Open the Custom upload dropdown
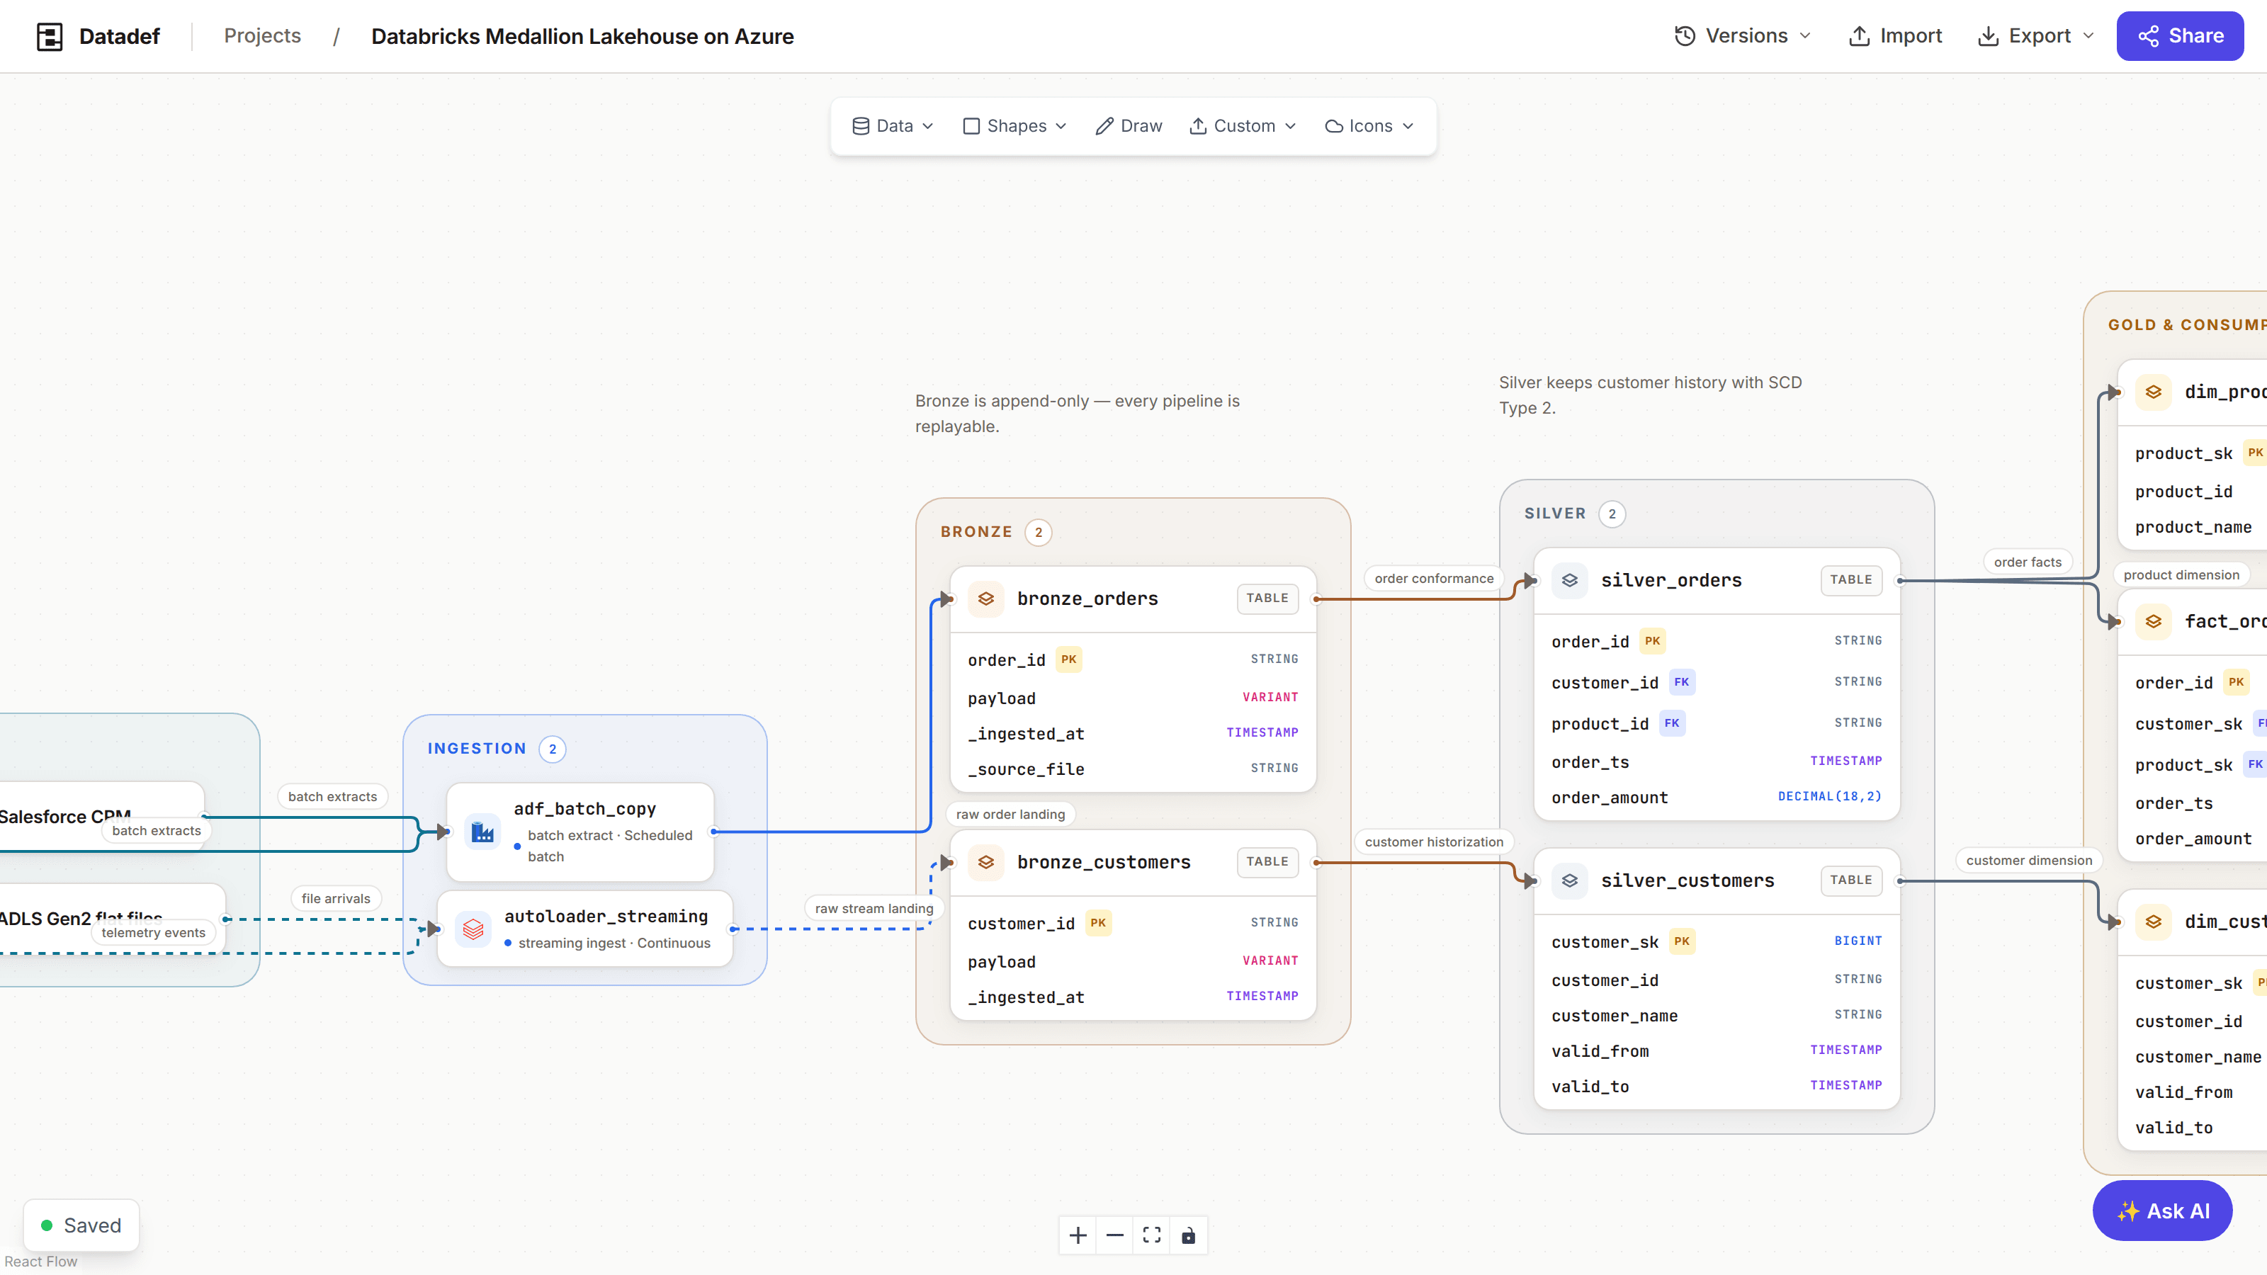Image resolution: width=2267 pixels, height=1275 pixels. point(1243,126)
